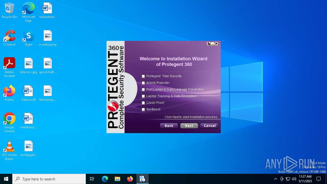Enable the SysBoost checkbox
The width and height of the screenshot is (327, 184).
pyautogui.click(x=143, y=109)
